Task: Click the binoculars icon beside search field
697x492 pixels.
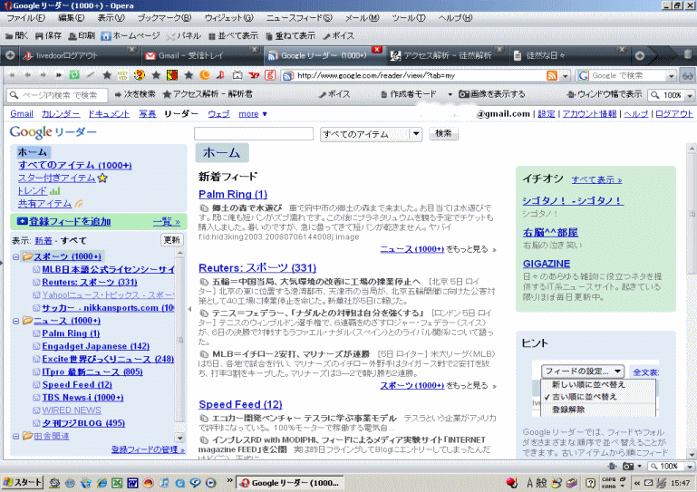Action: pos(687,76)
